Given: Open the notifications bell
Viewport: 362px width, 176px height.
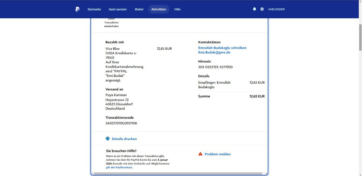Looking at the screenshot, I should point(254,9).
